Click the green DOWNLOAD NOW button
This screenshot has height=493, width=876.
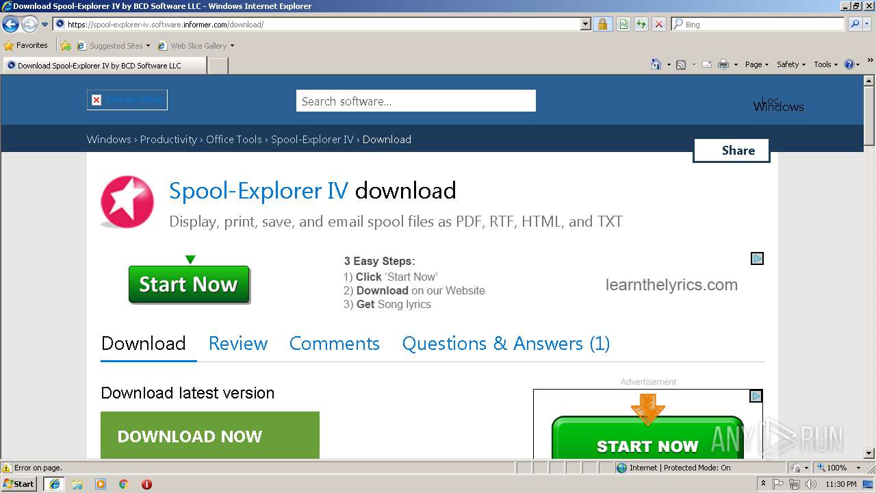point(210,435)
